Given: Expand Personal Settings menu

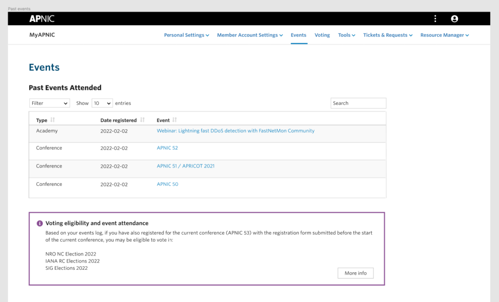Looking at the screenshot, I should click(187, 35).
